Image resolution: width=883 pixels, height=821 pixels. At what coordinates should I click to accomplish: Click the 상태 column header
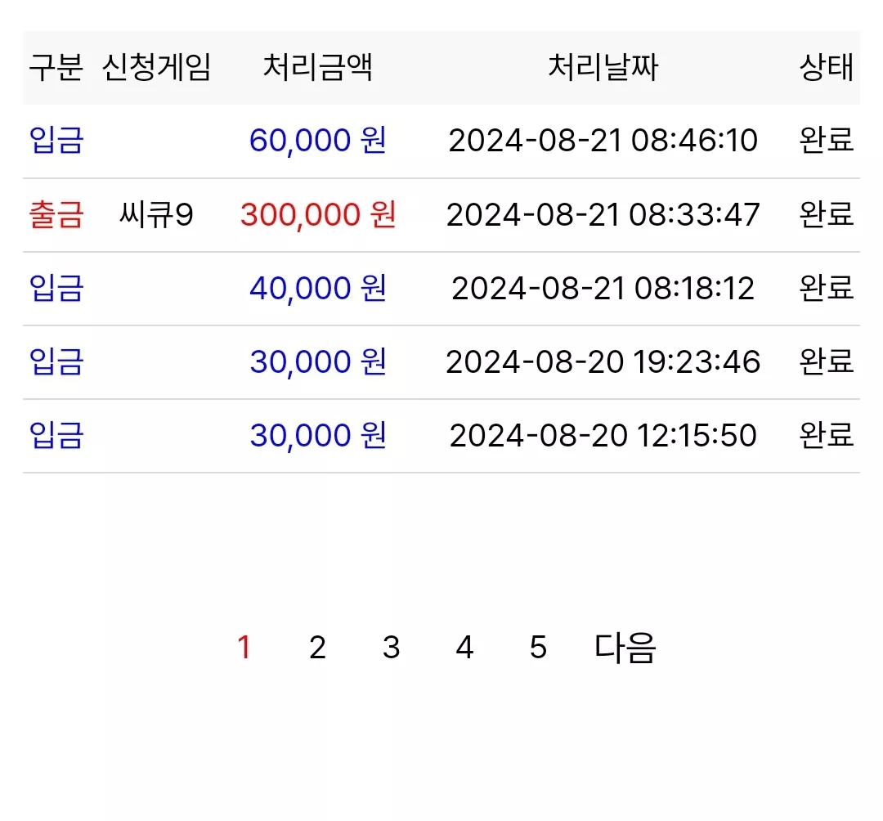click(x=826, y=68)
